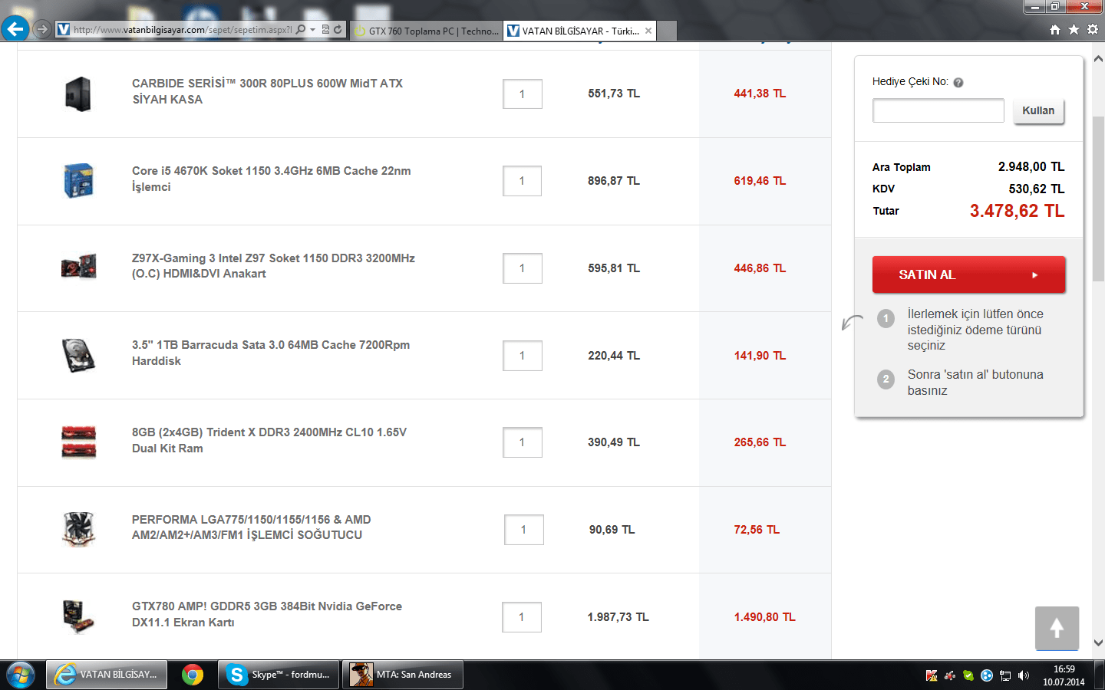This screenshot has width=1105, height=690.
Task: Click the Z97X-Gaming 3 motherboard thumbnail
Action: 78,268
